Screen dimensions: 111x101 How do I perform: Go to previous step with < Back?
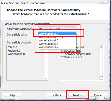click(x=57, y=95)
